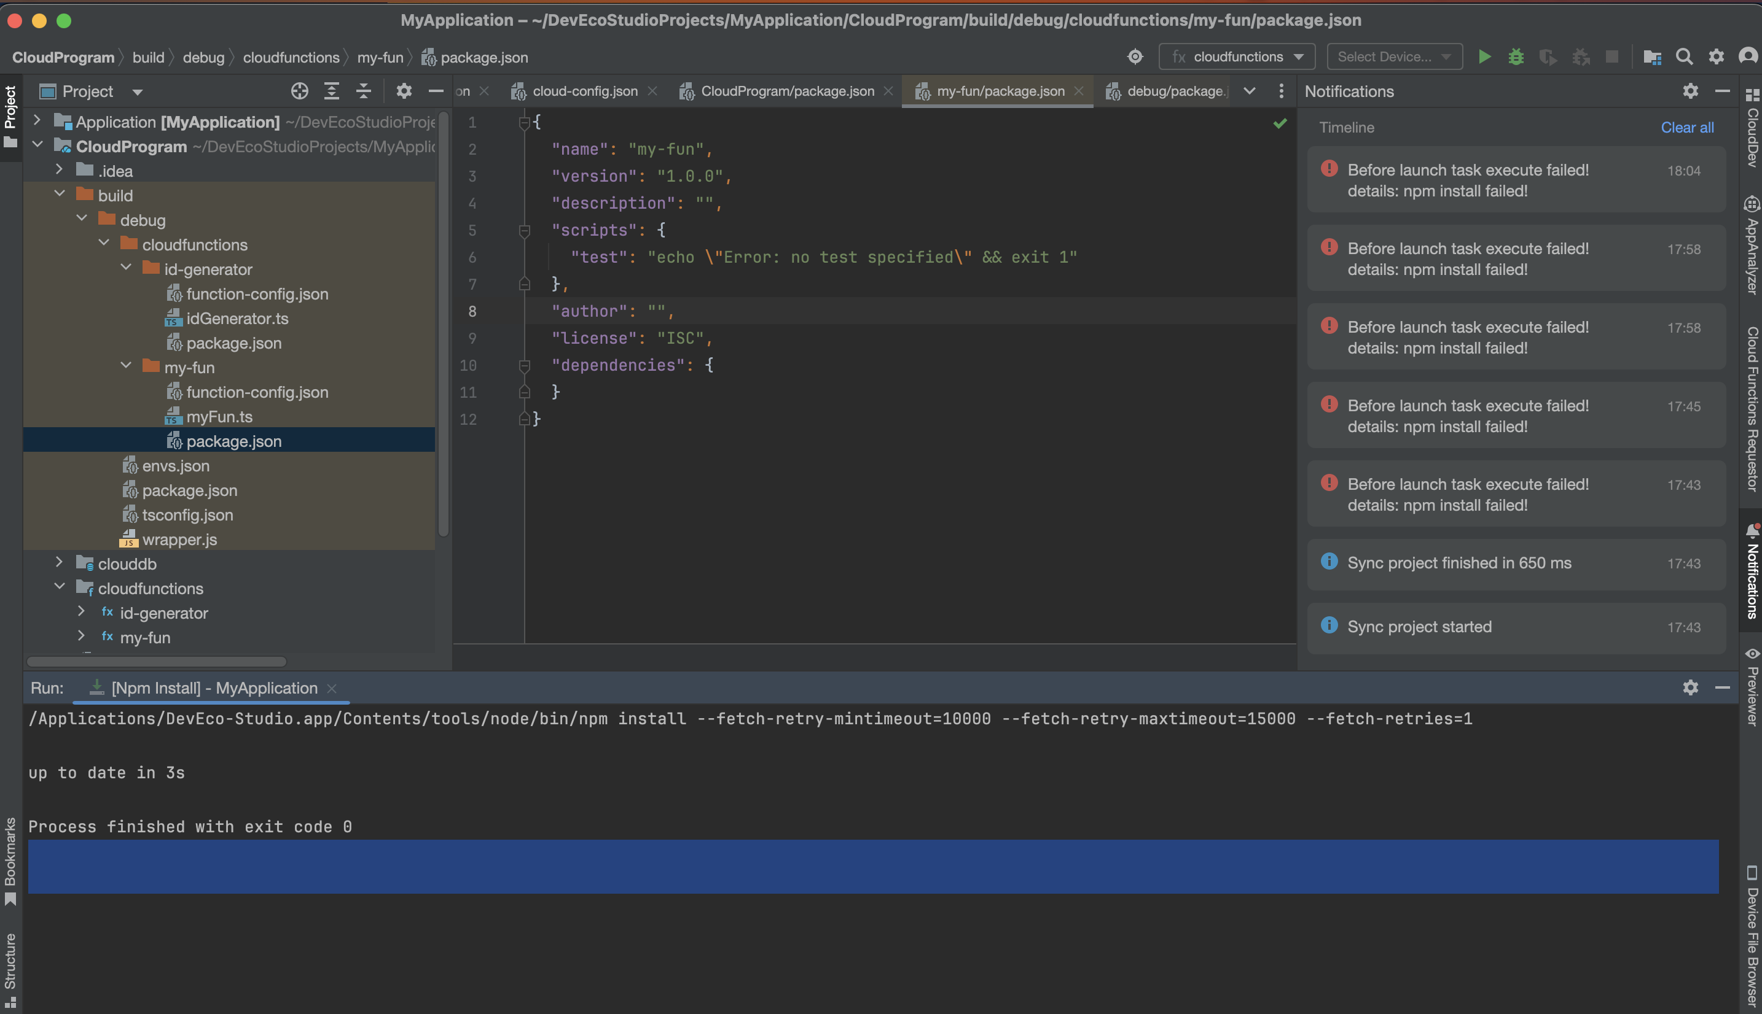Open Notifications panel settings gear

(1690, 91)
